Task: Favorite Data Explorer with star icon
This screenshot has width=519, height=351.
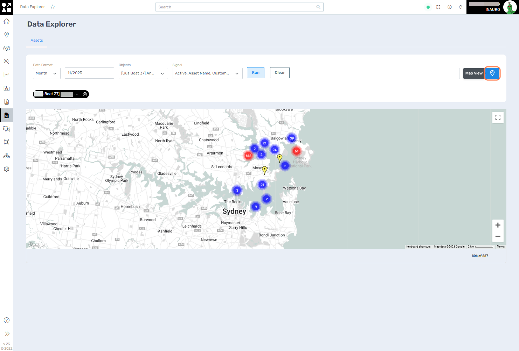Action: [x=53, y=7]
